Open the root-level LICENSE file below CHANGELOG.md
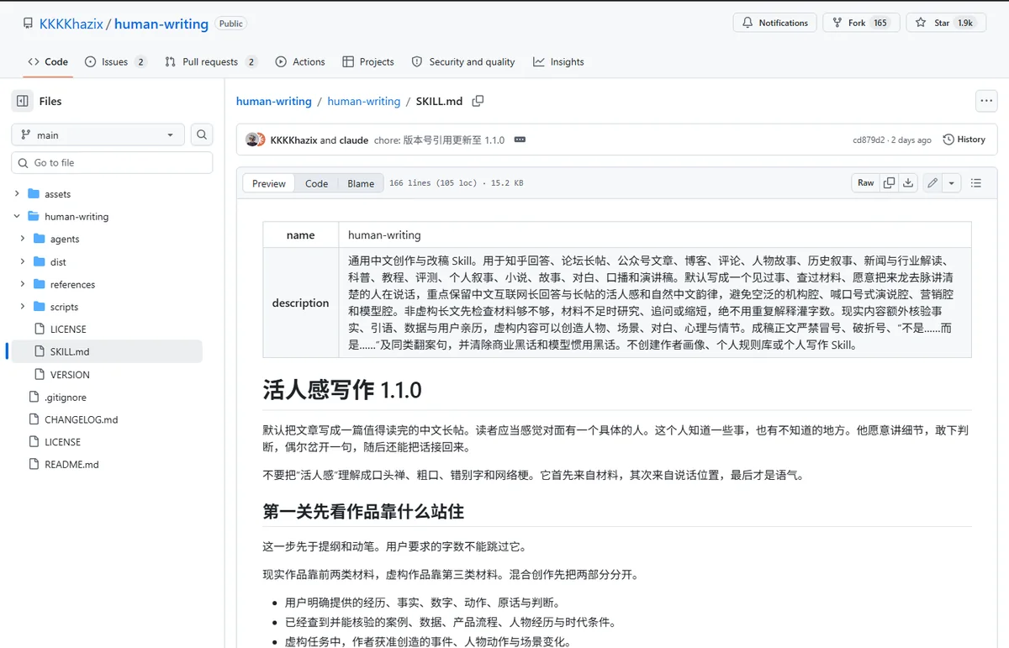The width and height of the screenshot is (1009, 648). (x=63, y=442)
